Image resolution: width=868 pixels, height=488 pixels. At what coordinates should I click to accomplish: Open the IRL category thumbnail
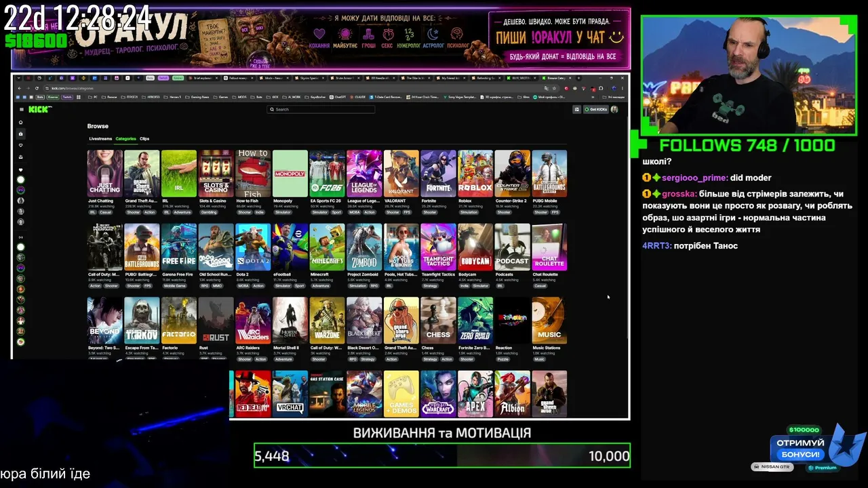179,173
